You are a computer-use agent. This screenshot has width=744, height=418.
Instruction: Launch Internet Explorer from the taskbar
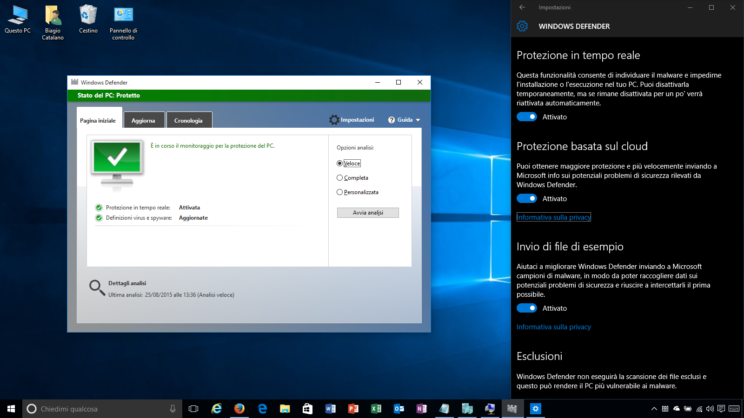(217, 409)
